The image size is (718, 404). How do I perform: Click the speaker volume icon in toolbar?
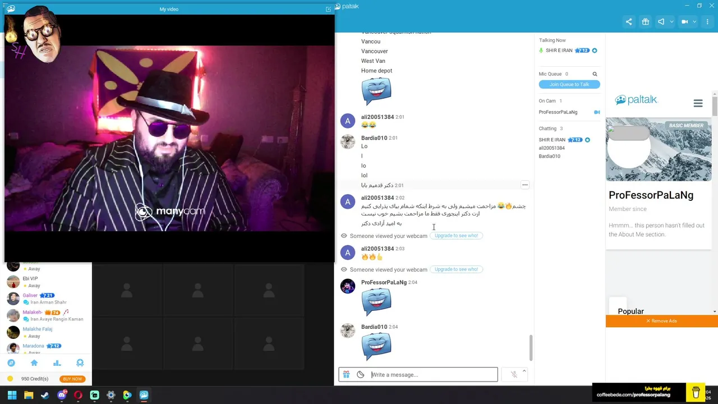661,22
